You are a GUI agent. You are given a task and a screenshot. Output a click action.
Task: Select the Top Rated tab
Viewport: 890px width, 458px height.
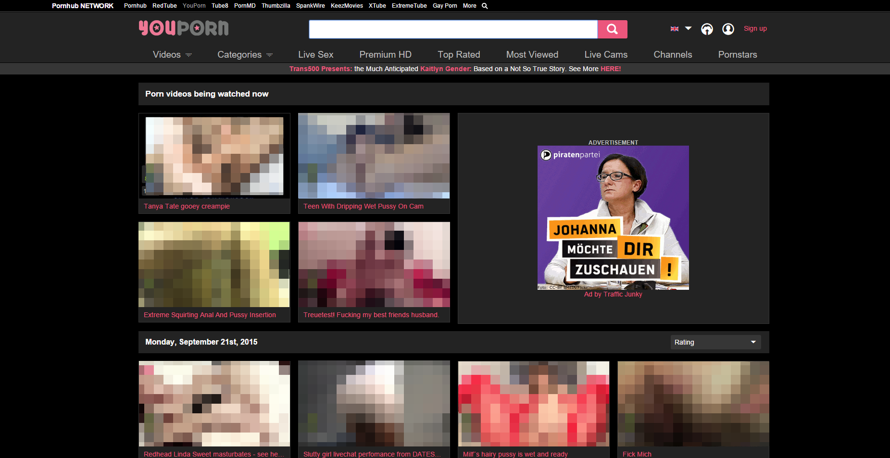coord(459,54)
